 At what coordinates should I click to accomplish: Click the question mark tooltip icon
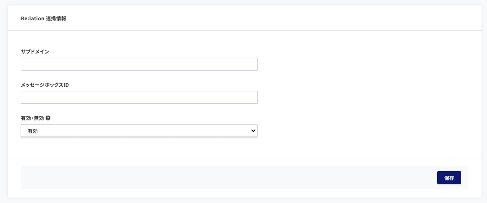pyautogui.click(x=48, y=118)
